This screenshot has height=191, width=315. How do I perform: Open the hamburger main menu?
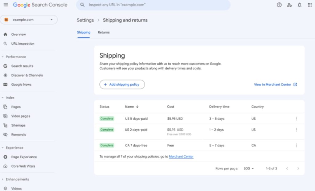coord(6,5)
